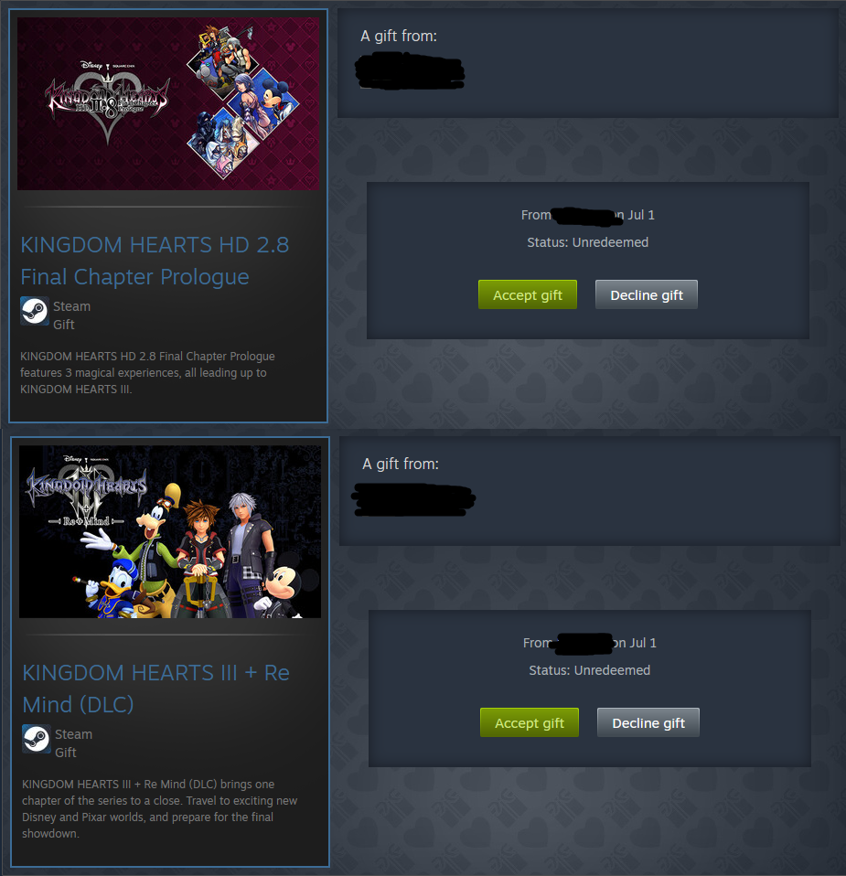Accept the Kingdom Hearts HD 2.8 gift
Viewport: 846px width, 876px height.
click(528, 294)
